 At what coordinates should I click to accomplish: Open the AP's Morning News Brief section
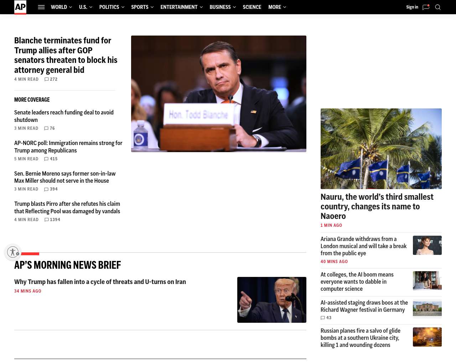[68, 265]
